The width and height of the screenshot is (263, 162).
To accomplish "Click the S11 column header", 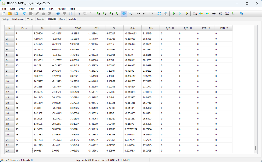I will point(96,28).
